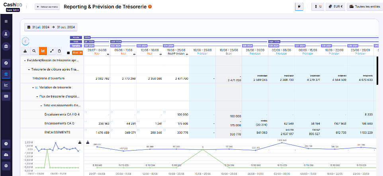
Task: Open the hamburger menu in sidebar
Action: coord(6,21)
